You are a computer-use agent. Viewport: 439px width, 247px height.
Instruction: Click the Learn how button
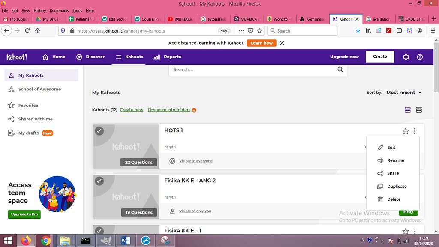pos(262,43)
